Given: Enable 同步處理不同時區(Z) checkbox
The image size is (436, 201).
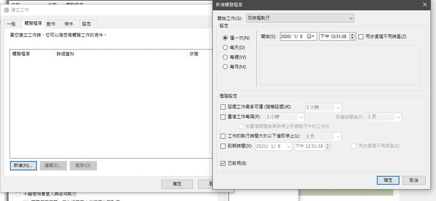Looking at the screenshot, I should 361,37.
